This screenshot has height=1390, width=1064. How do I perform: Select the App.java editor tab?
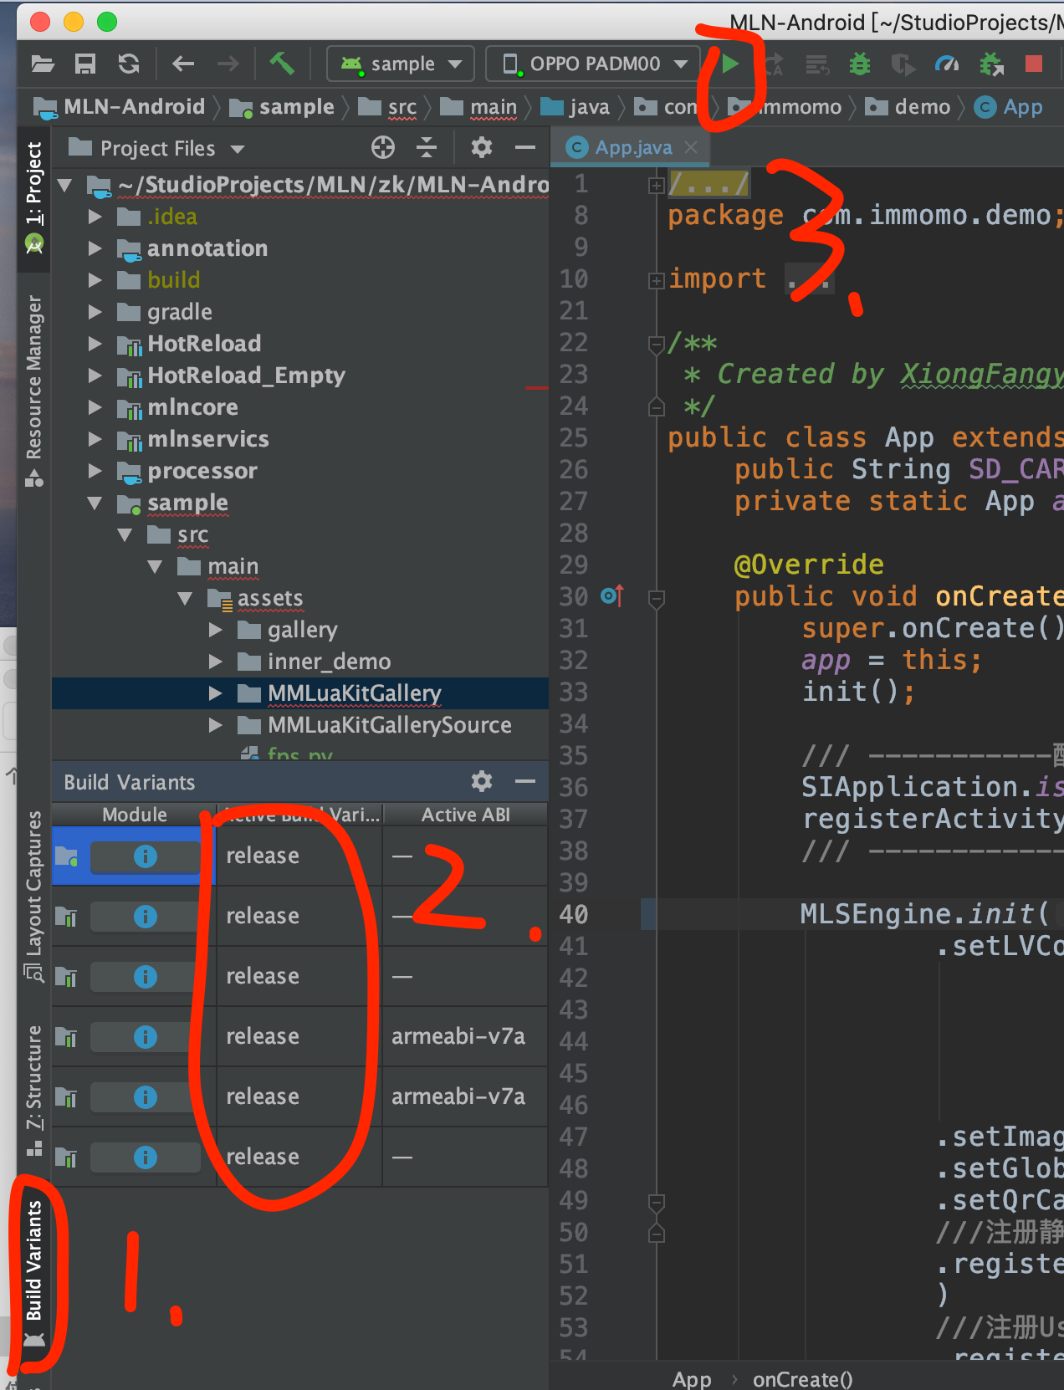click(632, 148)
